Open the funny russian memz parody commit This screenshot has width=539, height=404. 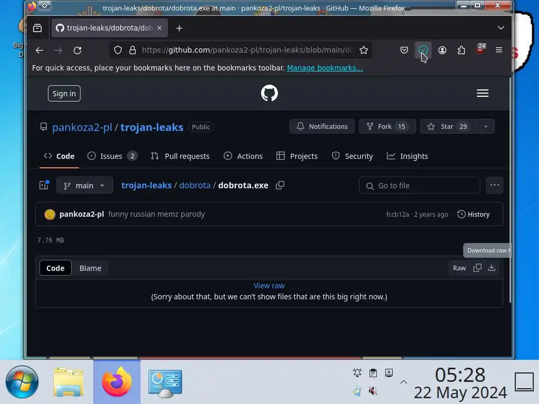tap(156, 214)
